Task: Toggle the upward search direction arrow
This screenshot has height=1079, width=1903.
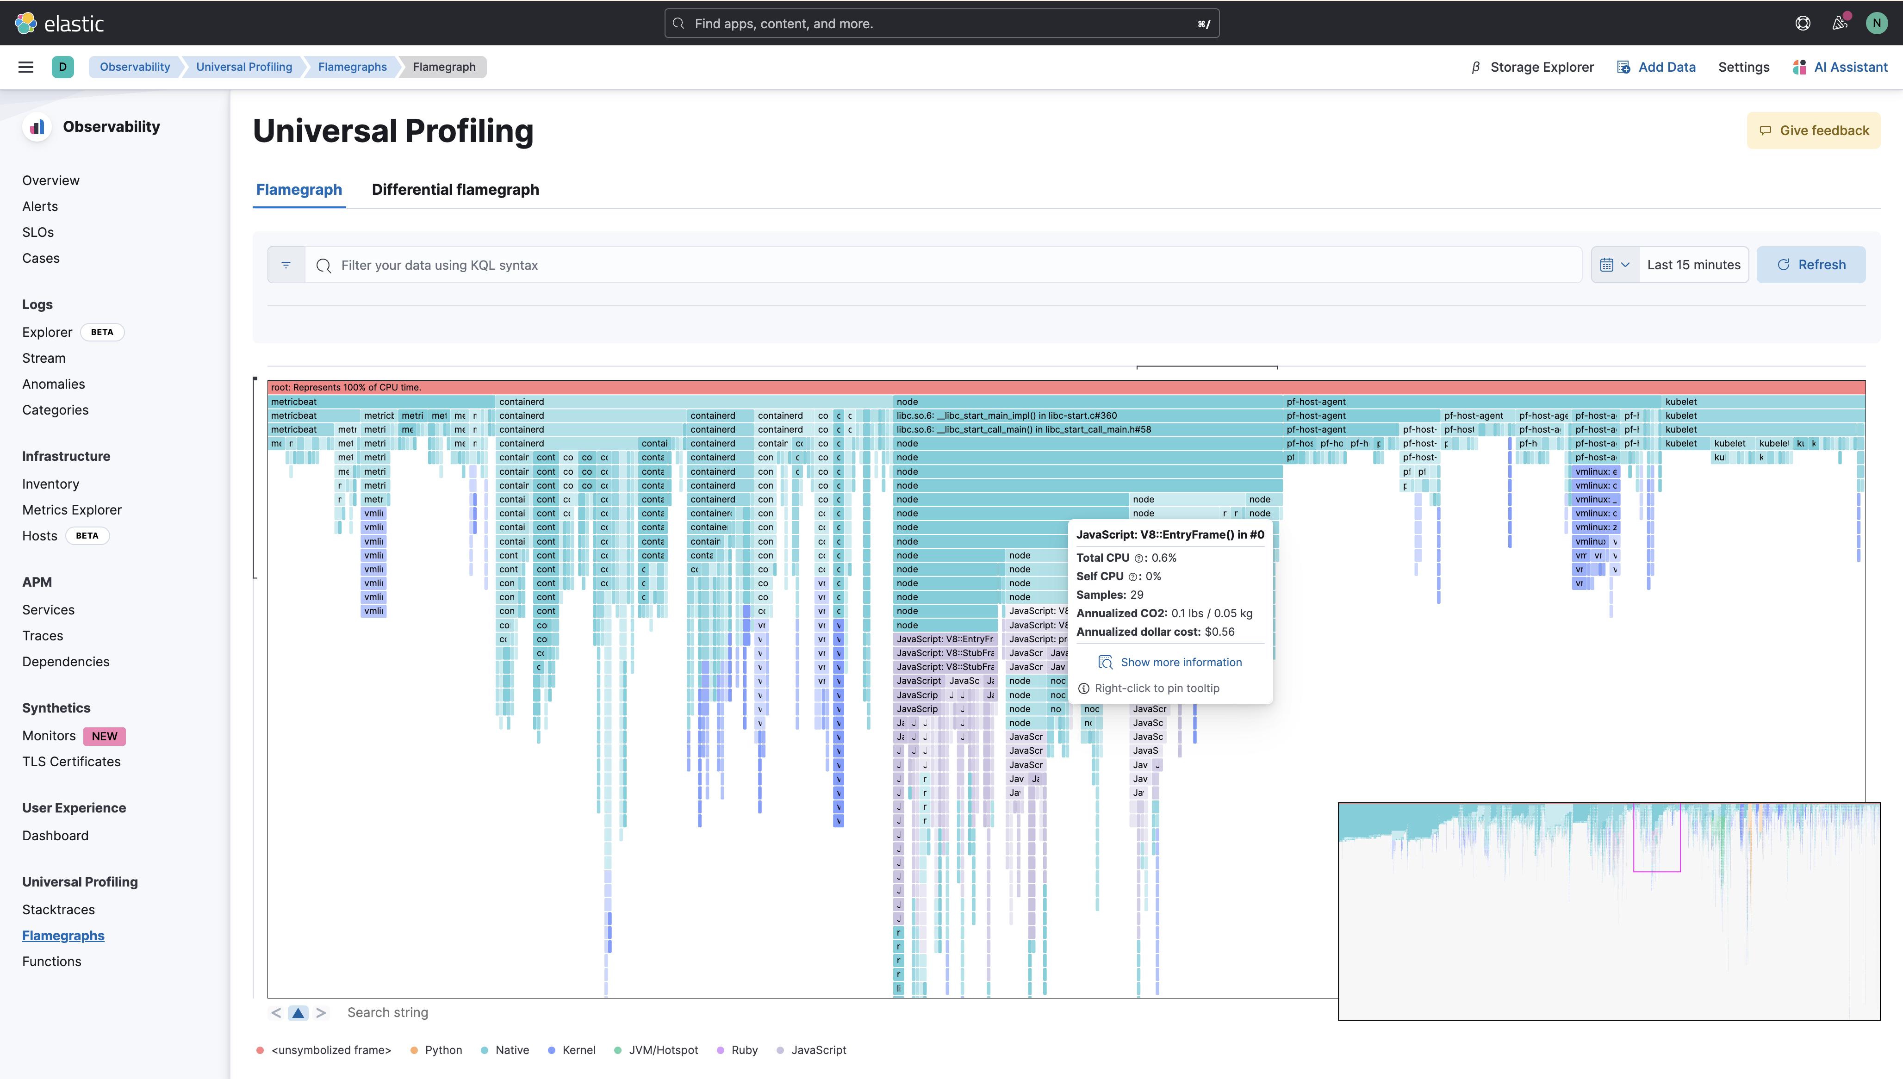Action: click(x=298, y=1012)
